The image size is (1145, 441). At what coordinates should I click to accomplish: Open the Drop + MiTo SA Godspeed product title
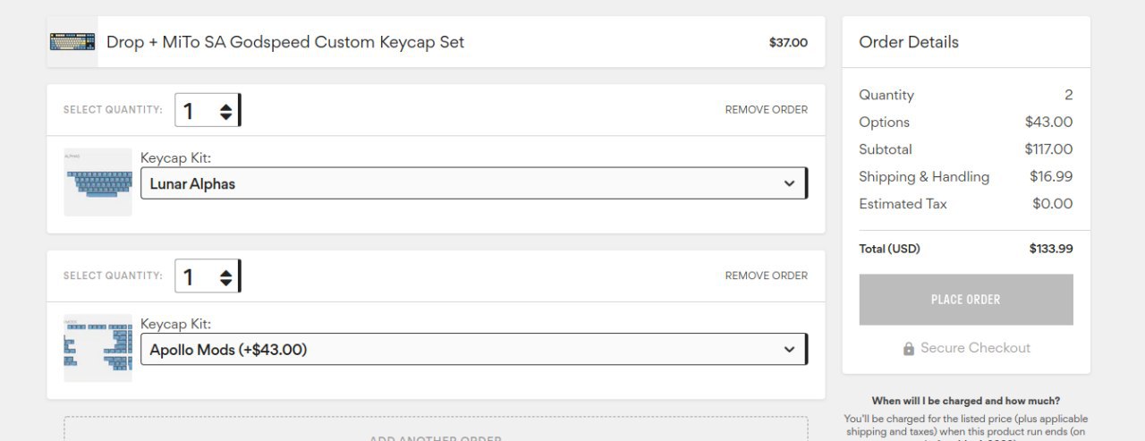point(285,42)
